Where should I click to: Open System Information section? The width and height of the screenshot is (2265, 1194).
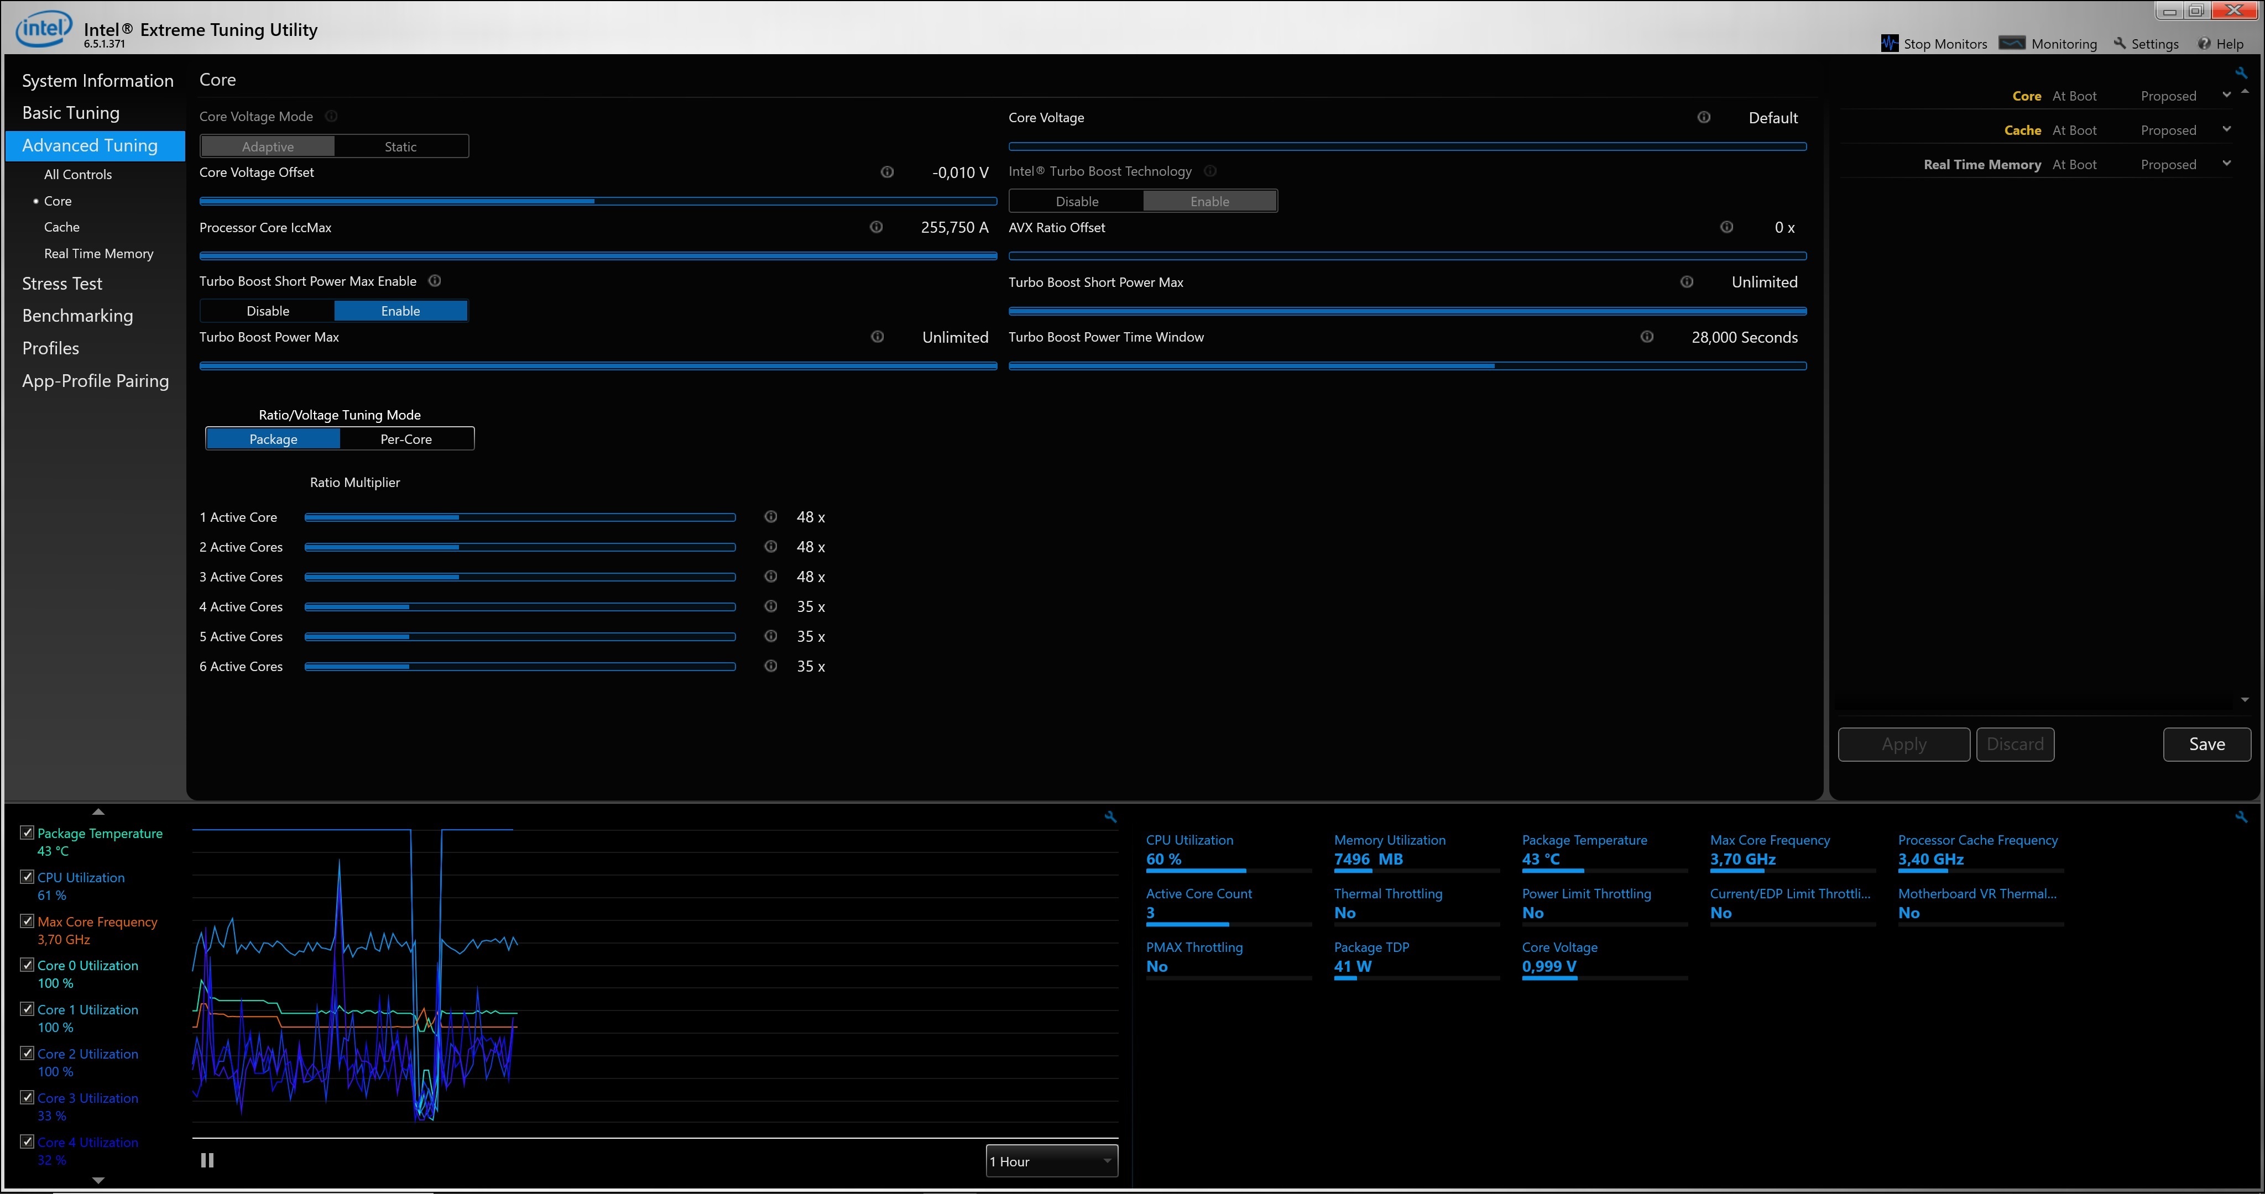coord(97,81)
